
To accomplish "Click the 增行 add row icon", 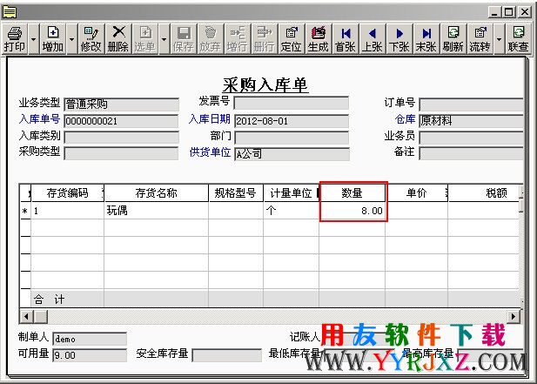I will (x=238, y=39).
